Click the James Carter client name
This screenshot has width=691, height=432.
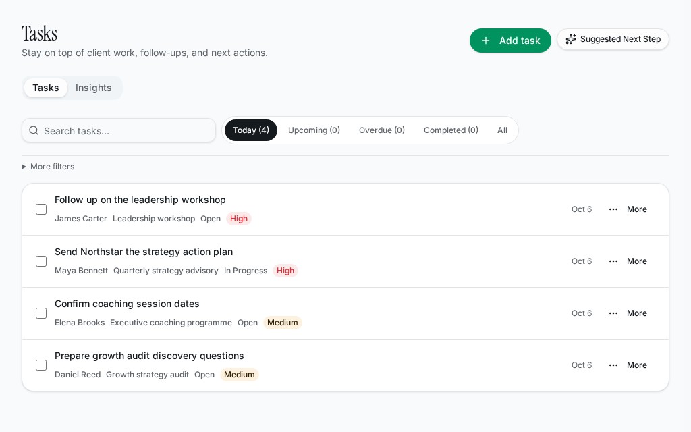point(81,219)
